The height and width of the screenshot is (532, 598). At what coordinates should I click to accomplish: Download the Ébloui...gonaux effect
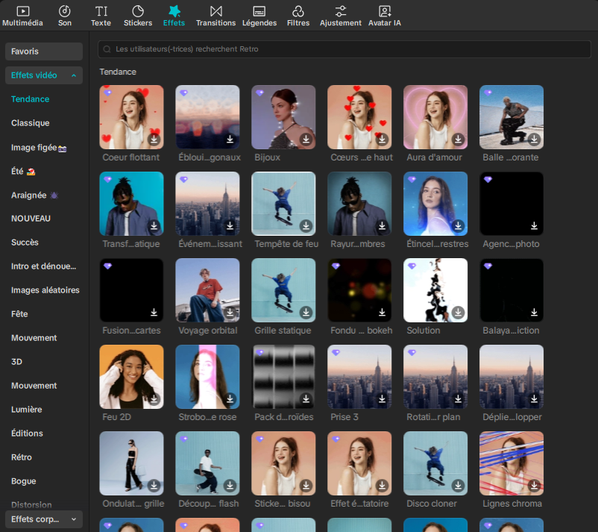(x=230, y=140)
